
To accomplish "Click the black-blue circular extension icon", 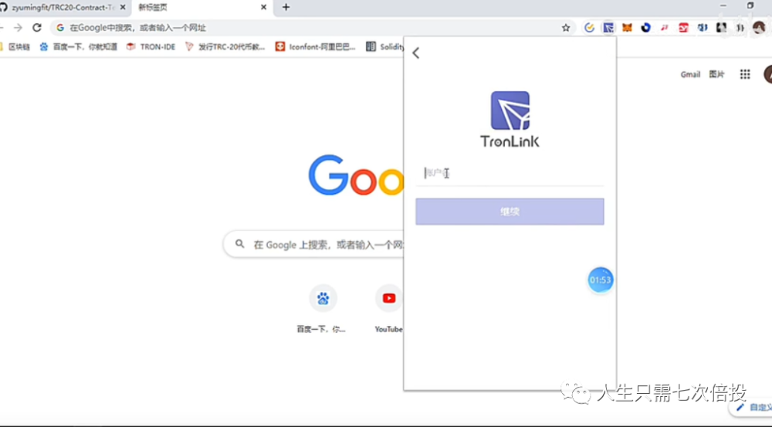I will click(x=645, y=28).
